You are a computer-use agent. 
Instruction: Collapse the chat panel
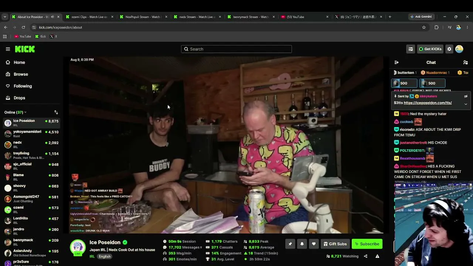(x=397, y=62)
